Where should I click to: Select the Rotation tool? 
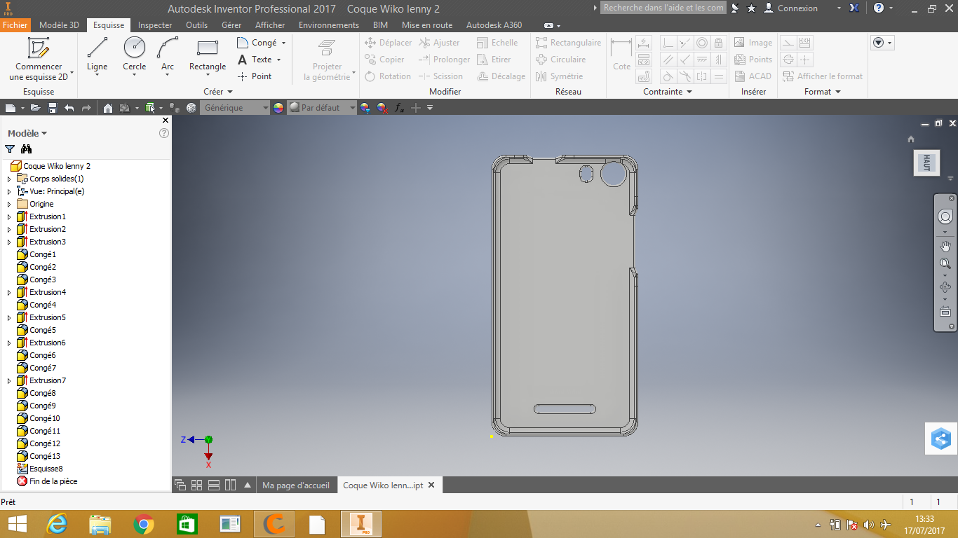(388, 76)
